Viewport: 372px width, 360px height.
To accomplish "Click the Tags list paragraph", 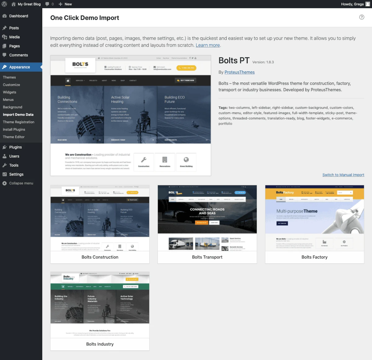I will coord(288,116).
